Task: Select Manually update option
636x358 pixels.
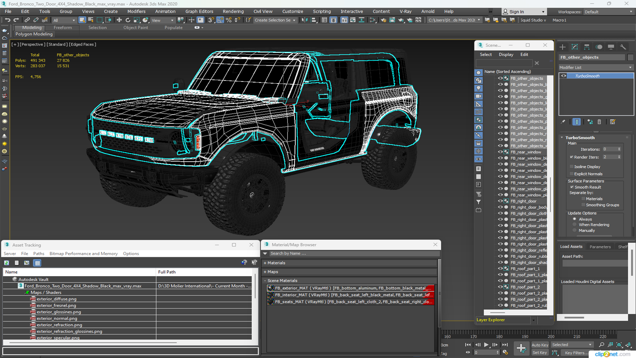Action: tap(575, 230)
